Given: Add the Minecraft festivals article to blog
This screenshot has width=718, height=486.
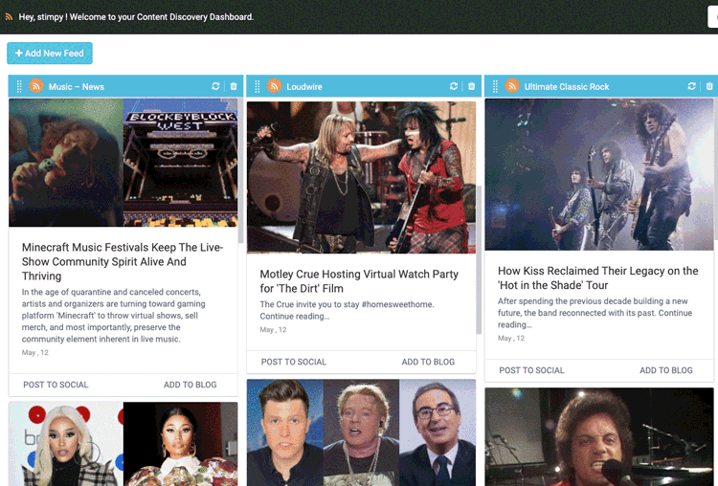Looking at the screenshot, I should tap(191, 385).
